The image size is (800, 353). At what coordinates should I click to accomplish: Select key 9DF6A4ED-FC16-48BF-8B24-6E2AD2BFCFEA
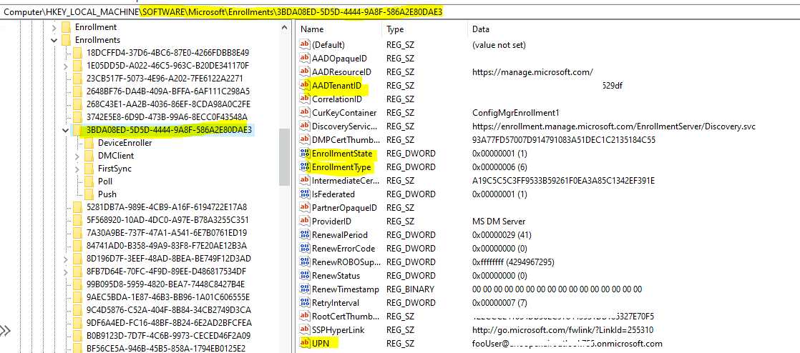pyautogui.click(x=169, y=323)
